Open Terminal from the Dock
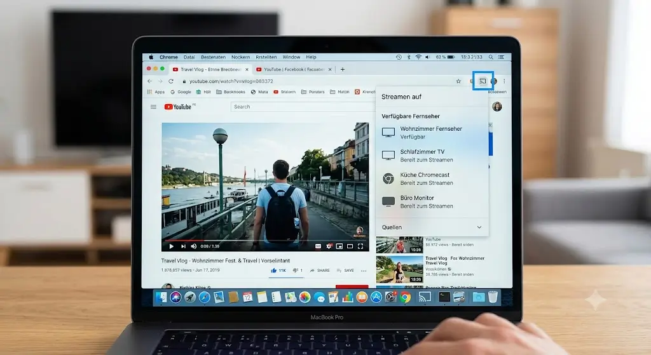 point(444,297)
